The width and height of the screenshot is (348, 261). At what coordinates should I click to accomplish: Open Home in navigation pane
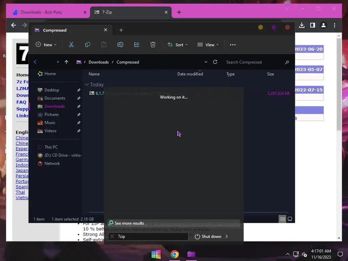50,74
